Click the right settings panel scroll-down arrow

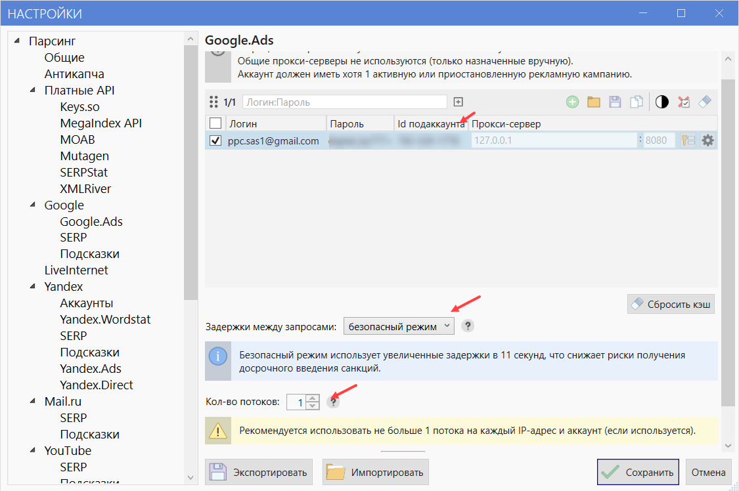pyautogui.click(x=728, y=445)
